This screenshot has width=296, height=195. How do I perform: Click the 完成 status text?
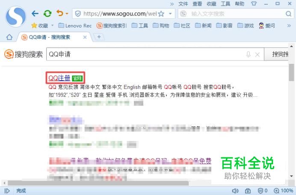[21, 191]
